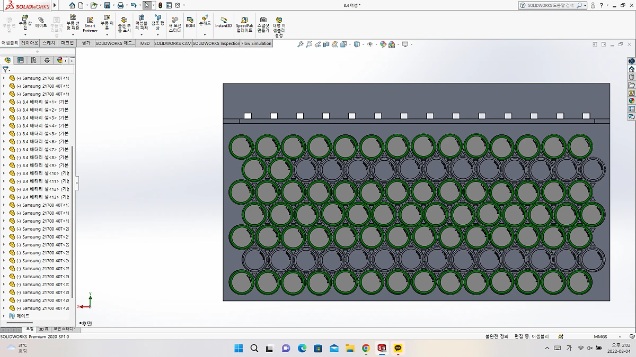Viewport: 636px width, 357px height.
Task: Open View Settings monitor icon
Action: 405,44
